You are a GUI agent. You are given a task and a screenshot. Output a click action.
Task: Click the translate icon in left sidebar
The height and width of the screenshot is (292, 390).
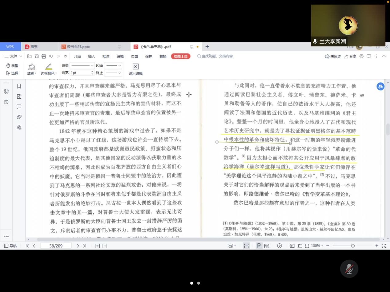tap(6, 91)
